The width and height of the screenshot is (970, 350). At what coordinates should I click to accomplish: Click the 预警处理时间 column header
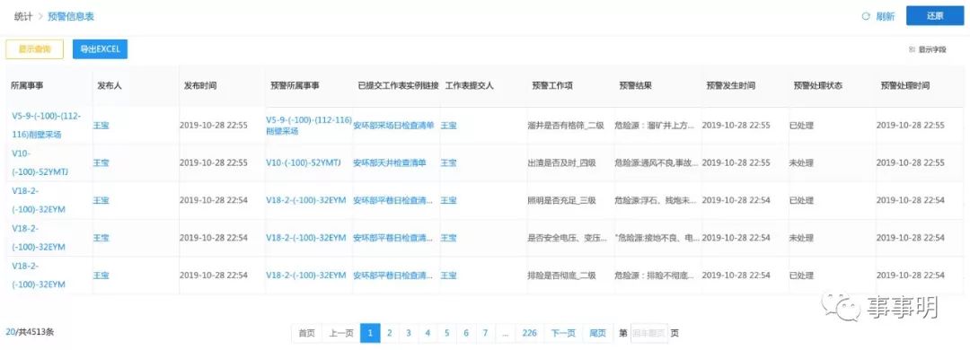point(905,86)
